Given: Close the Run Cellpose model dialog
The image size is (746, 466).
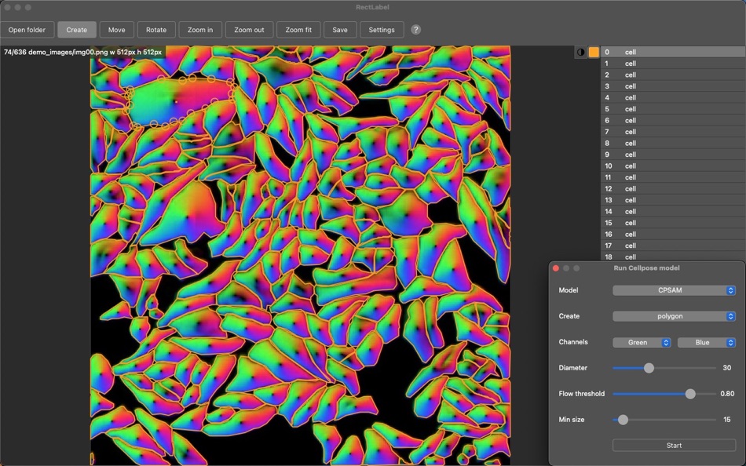Looking at the screenshot, I should [x=556, y=268].
